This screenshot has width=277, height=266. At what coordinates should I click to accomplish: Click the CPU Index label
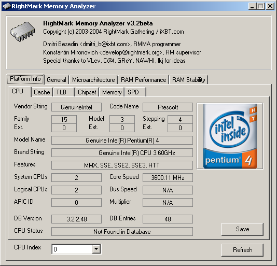[x=27, y=247]
